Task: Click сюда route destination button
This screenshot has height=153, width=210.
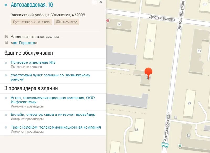Action: [x=44, y=22]
